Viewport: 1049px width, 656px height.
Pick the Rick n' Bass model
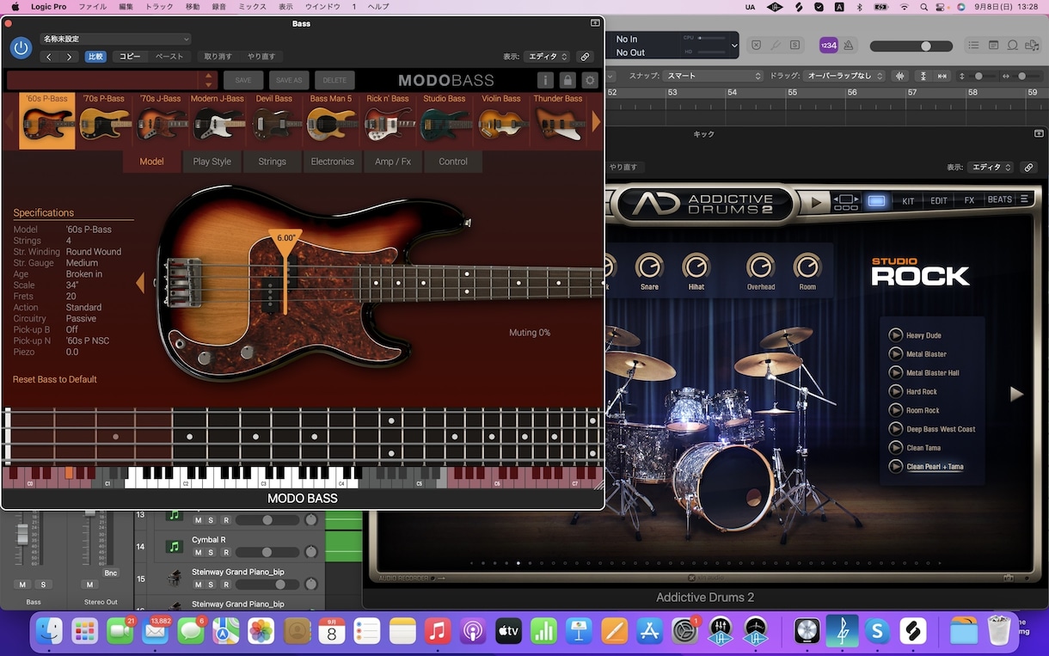[x=388, y=121]
